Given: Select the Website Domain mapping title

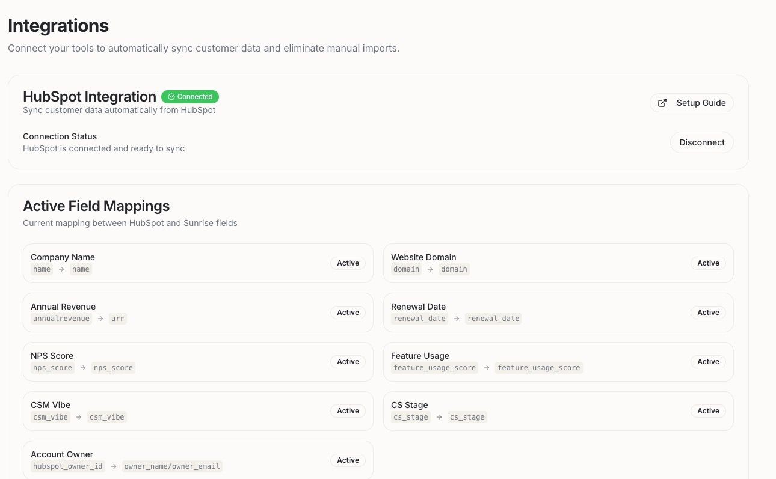Looking at the screenshot, I should [x=423, y=257].
